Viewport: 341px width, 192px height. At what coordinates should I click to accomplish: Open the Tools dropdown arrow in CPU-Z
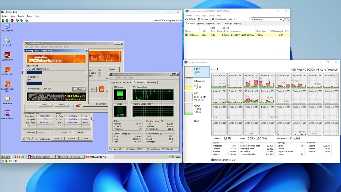pyautogui.click(x=63, y=138)
